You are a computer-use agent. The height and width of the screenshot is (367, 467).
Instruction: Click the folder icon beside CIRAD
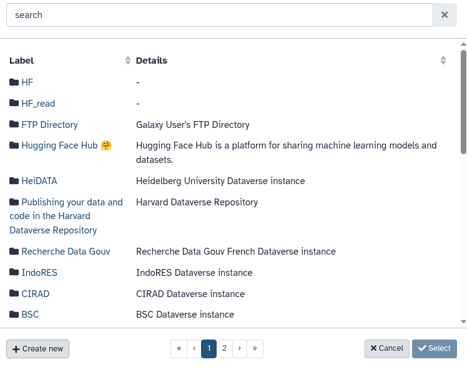[x=14, y=293]
